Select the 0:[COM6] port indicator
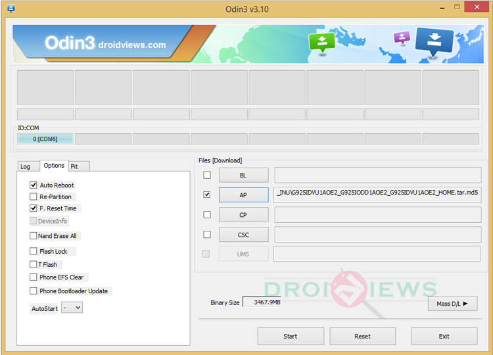The width and height of the screenshot is (493, 355). tap(45, 139)
